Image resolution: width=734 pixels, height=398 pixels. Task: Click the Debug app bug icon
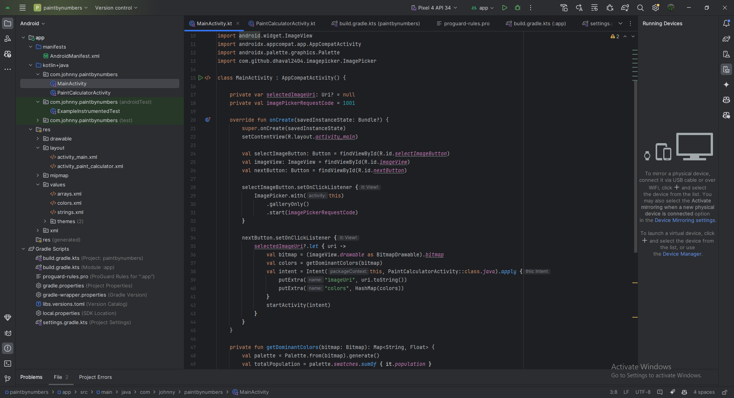[518, 8]
